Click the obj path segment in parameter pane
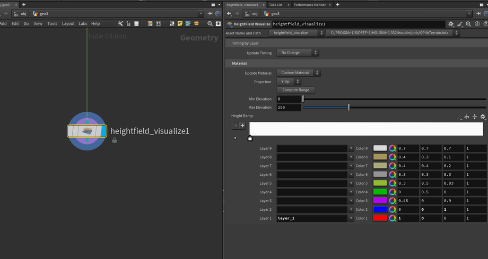 (x=252, y=14)
